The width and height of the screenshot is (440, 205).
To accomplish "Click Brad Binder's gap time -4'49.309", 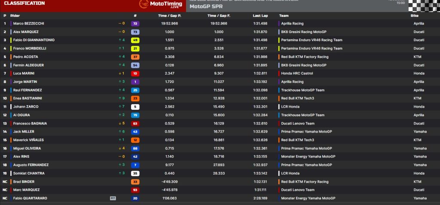I will click(x=170, y=182).
